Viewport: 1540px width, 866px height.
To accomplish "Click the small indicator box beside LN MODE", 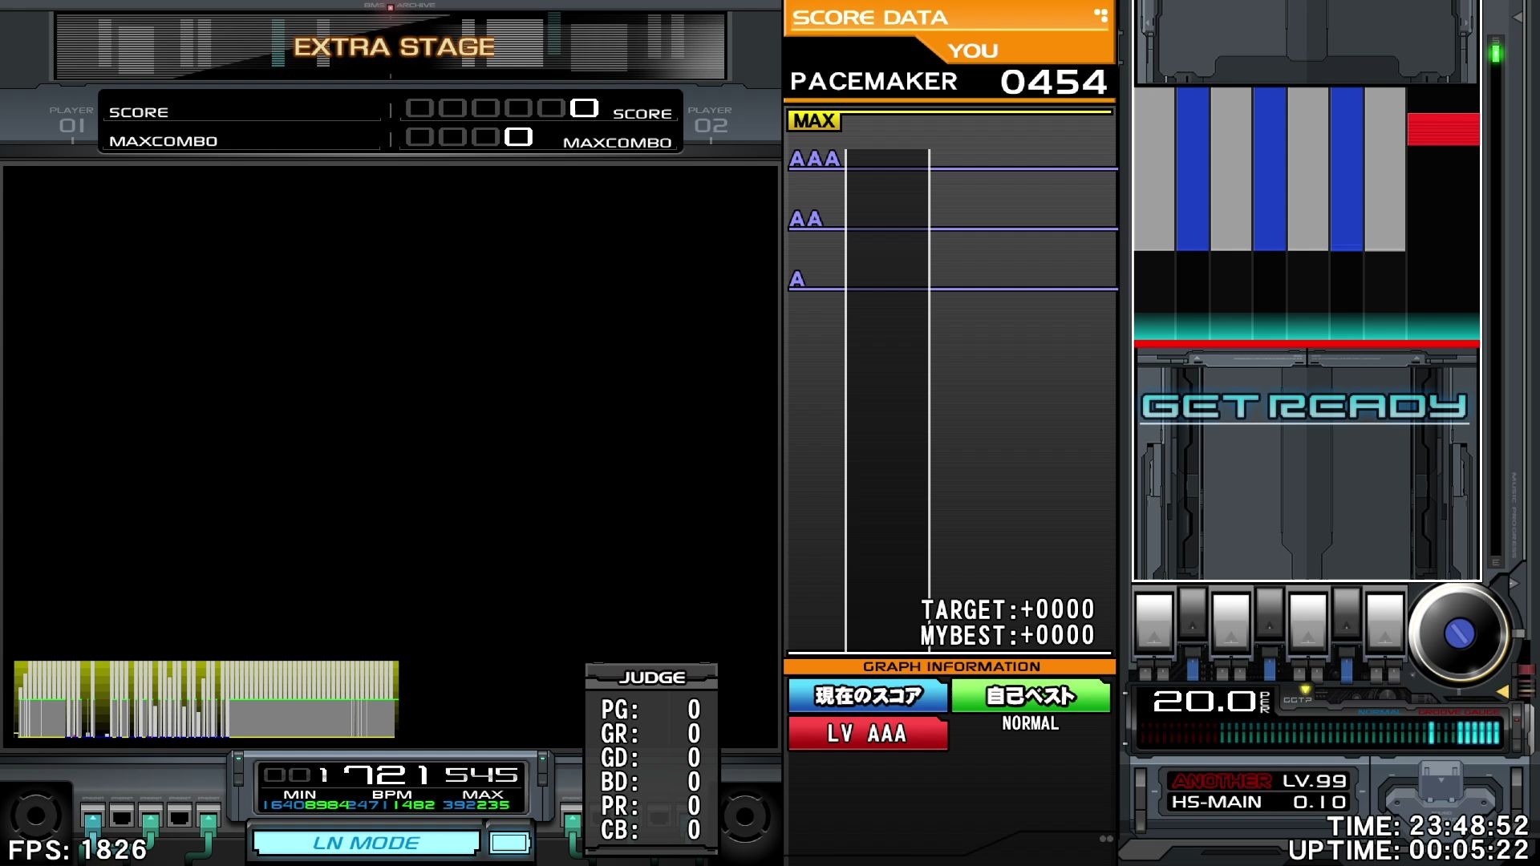I will coord(509,843).
